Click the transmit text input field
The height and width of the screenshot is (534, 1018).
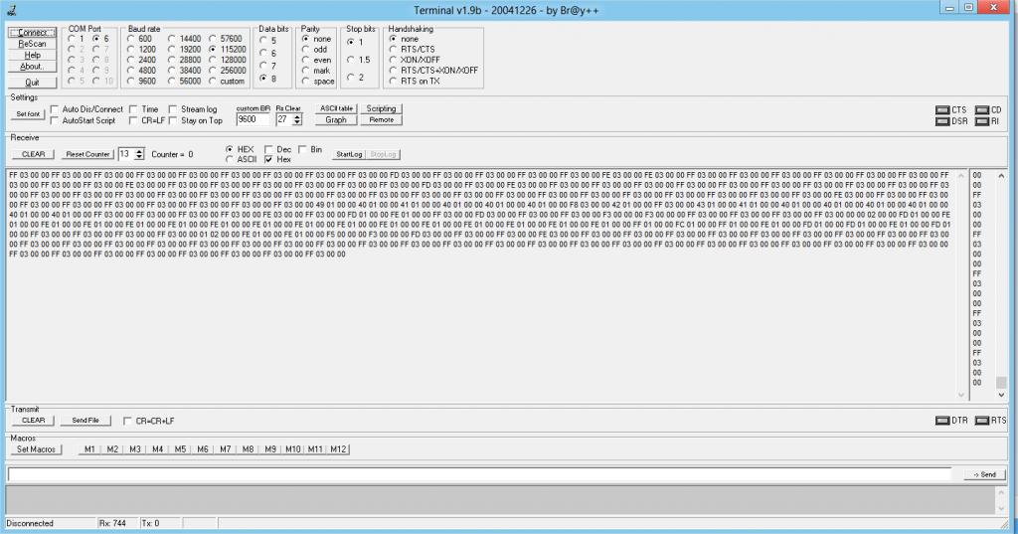coord(482,474)
